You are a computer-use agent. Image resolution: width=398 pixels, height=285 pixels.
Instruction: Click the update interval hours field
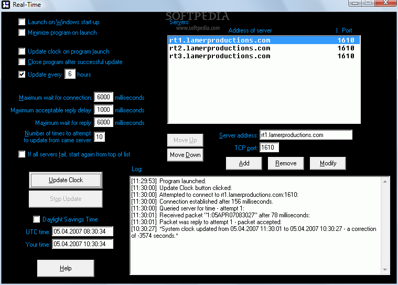coord(70,74)
